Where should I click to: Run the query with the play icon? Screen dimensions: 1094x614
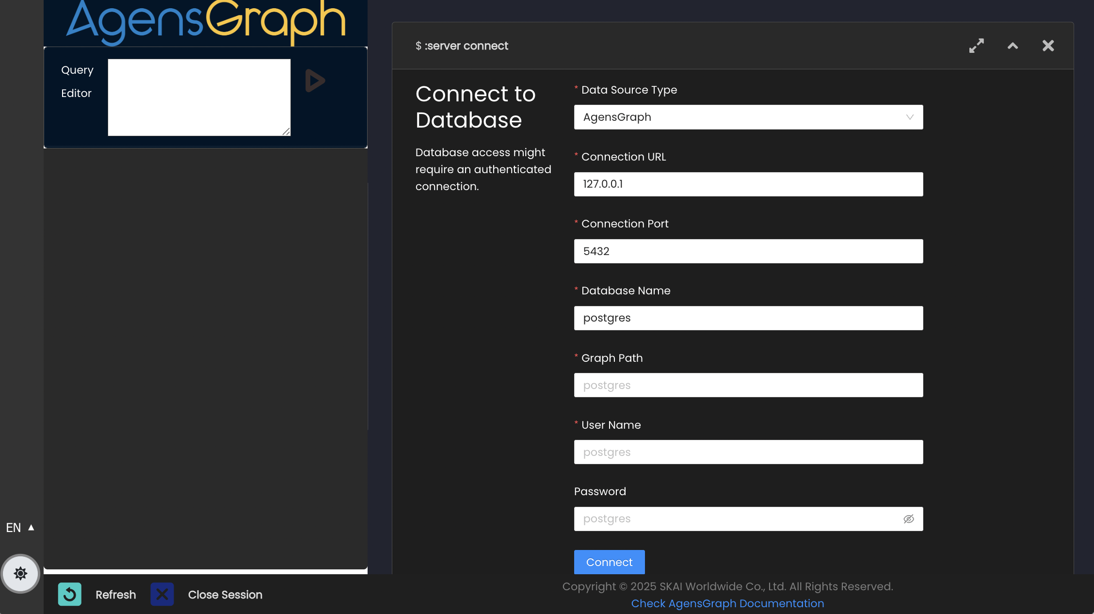tap(315, 81)
